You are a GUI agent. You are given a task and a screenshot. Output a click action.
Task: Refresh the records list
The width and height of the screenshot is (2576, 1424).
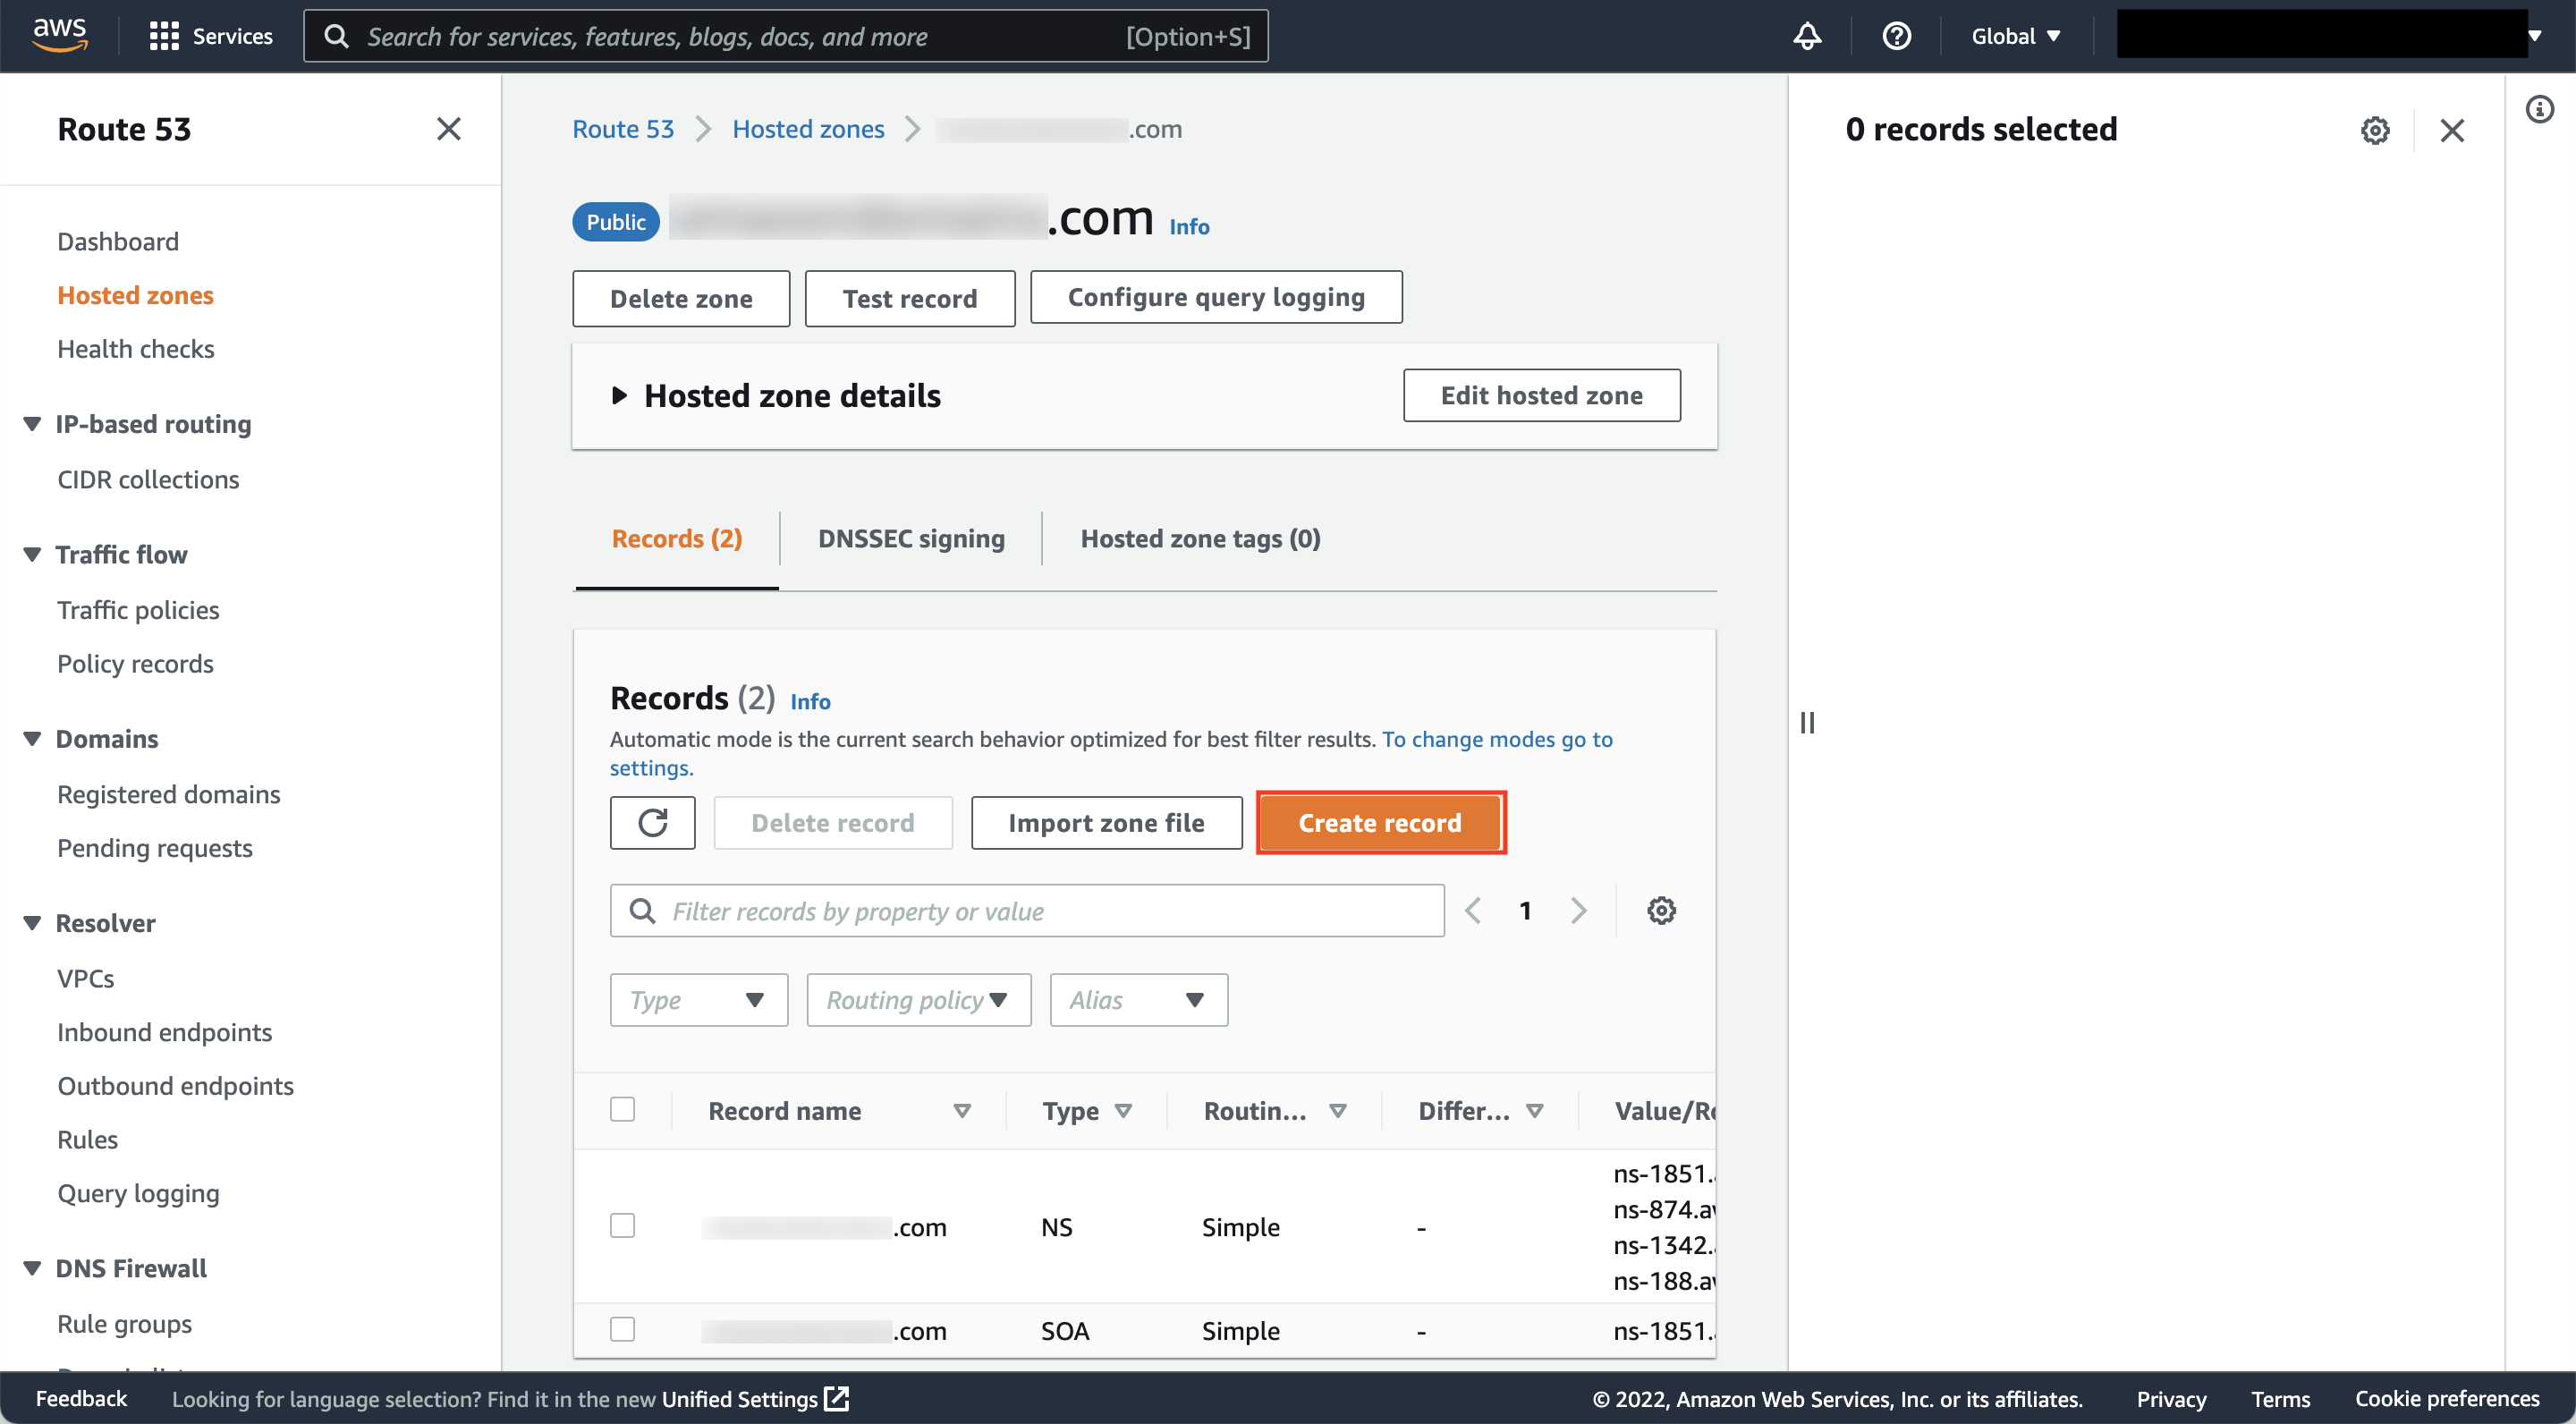(652, 823)
